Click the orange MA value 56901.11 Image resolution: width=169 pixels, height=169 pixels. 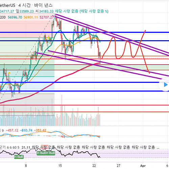31,17
